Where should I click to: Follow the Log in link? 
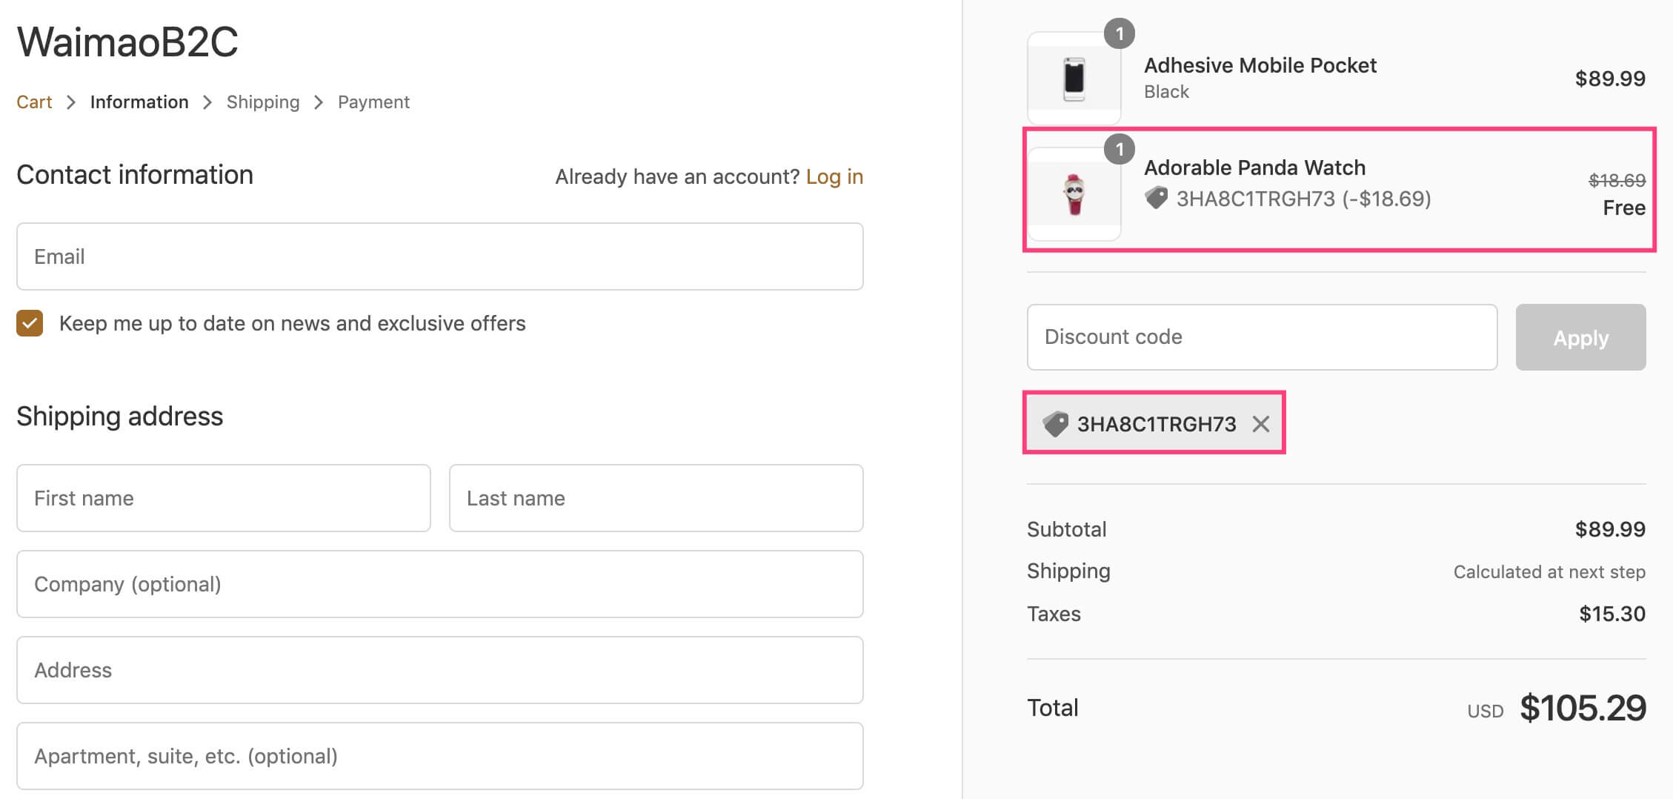(x=834, y=176)
